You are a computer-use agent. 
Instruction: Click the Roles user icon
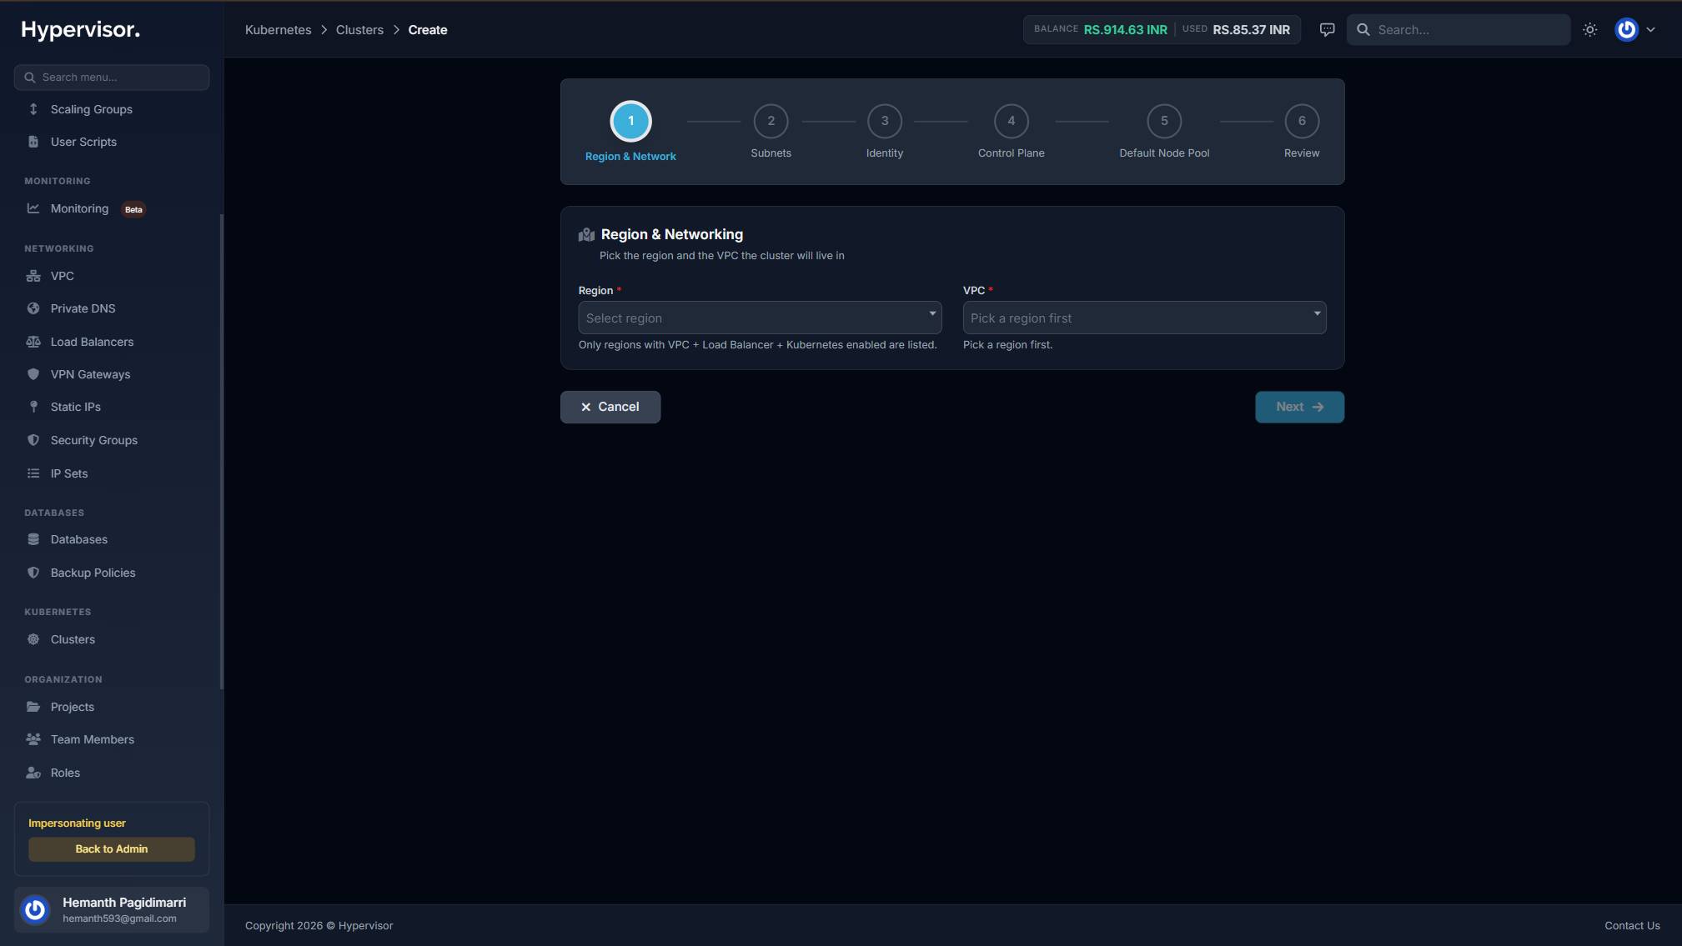pos(33,773)
